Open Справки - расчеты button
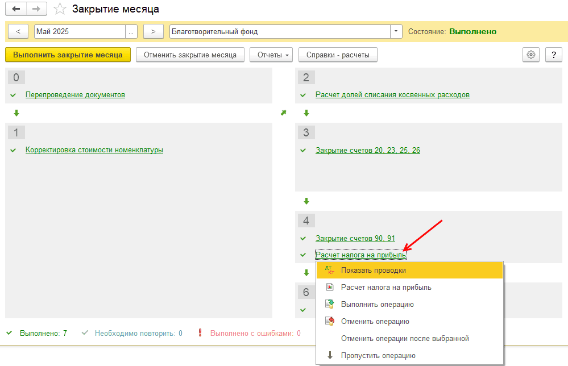This screenshot has width=568, height=366. tap(338, 55)
